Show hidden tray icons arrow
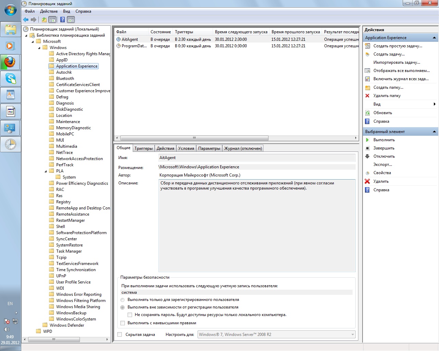 coord(16,313)
